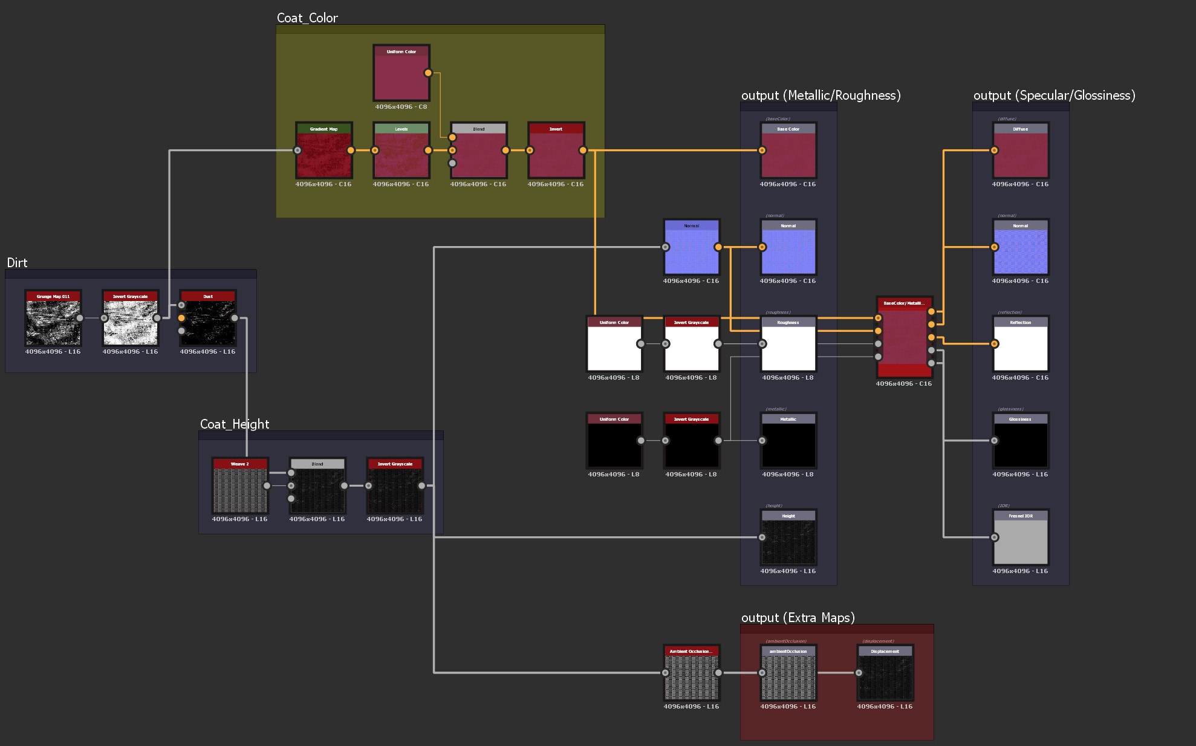The height and width of the screenshot is (746, 1196).
Task: Click the size label under Grunge Map 011
Action: (53, 352)
